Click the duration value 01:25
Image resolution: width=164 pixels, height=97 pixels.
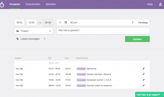click(x=68, y=80)
